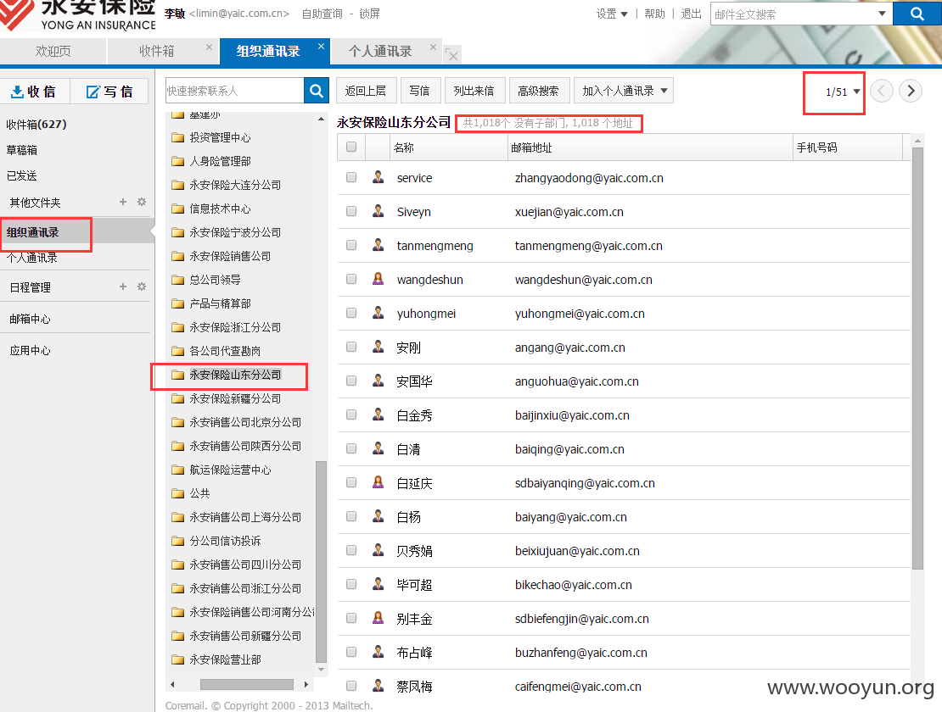This screenshot has width=942, height=712.
Task: Check the box for Siveyn contact
Action: (351, 211)
